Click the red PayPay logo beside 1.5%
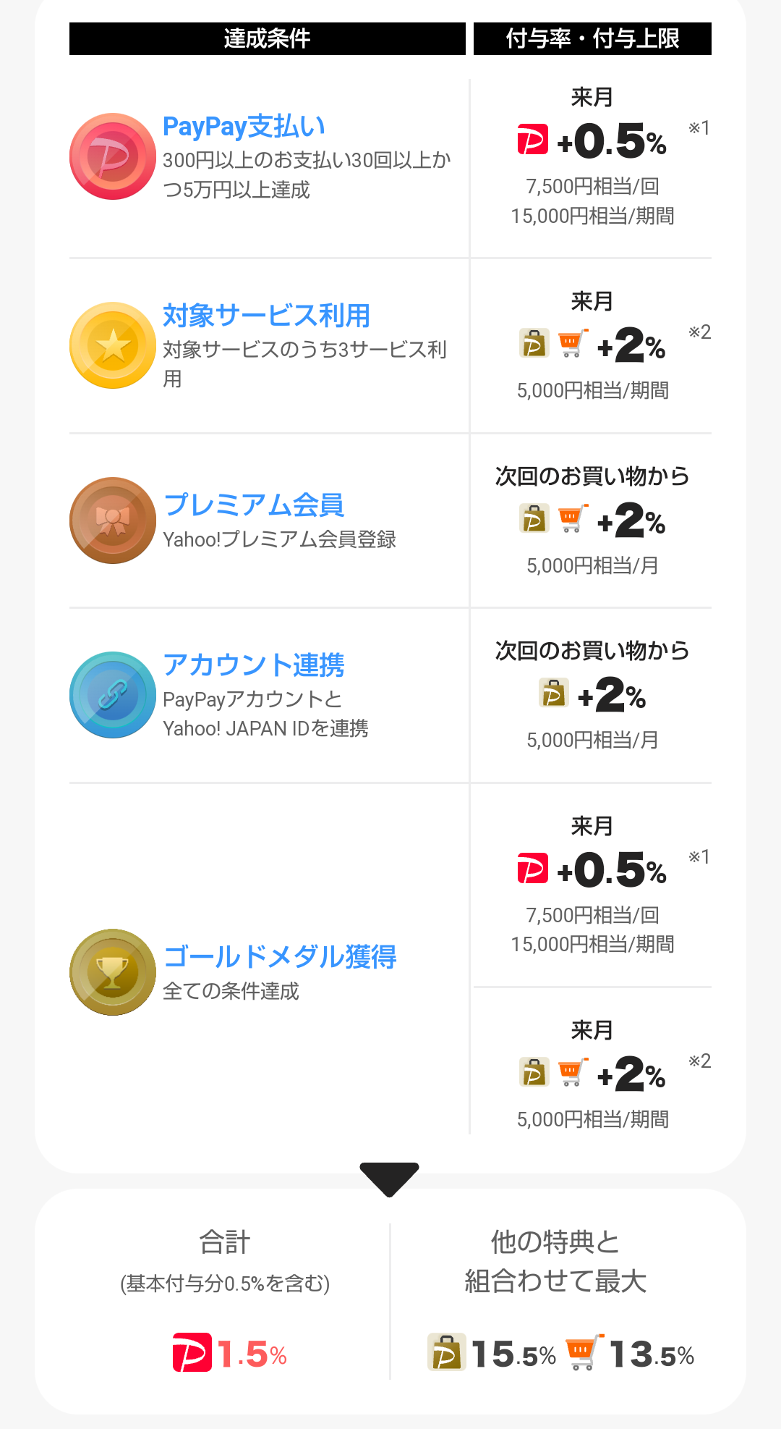Screen dimensions: 781x1429 coord(192,1352)
